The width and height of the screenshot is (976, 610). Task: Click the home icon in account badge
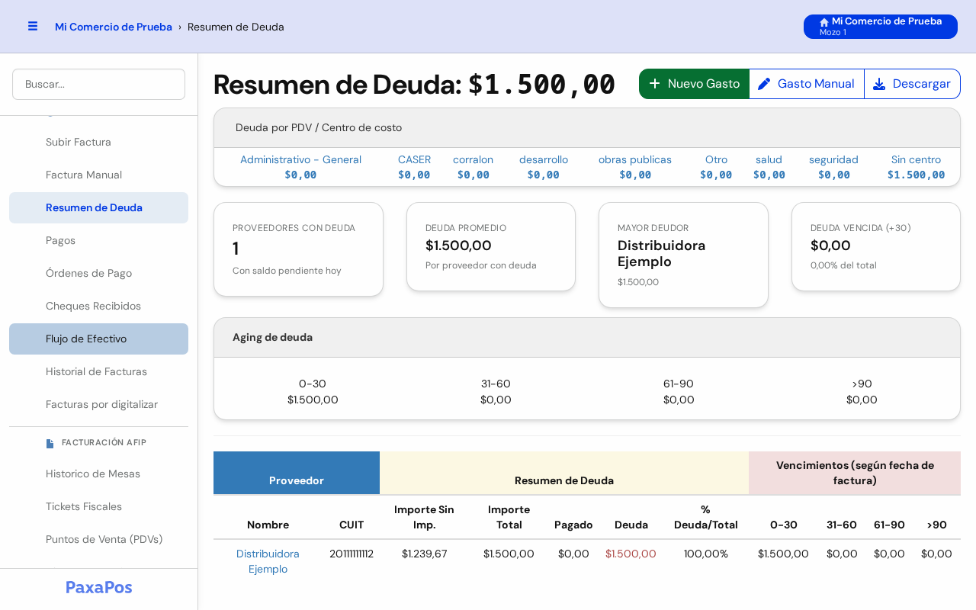[824, 22]
